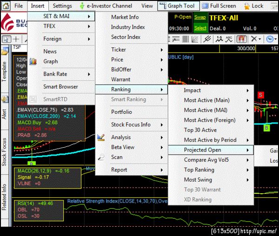Click the Select link
Screen dimensions: 279x236
point(200,28)
